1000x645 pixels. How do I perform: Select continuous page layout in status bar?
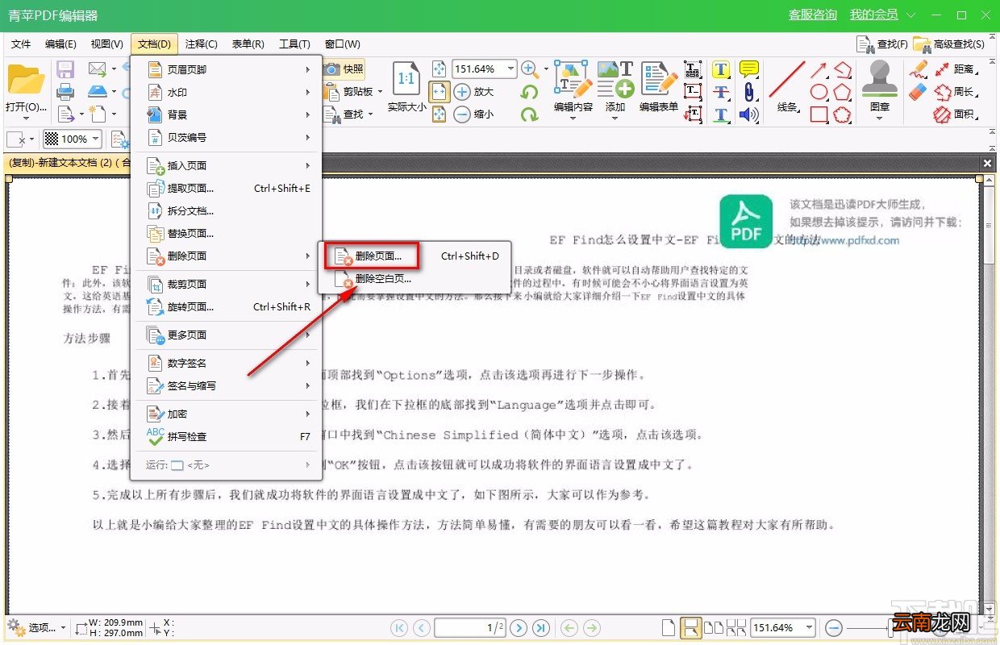coord(690,627)
